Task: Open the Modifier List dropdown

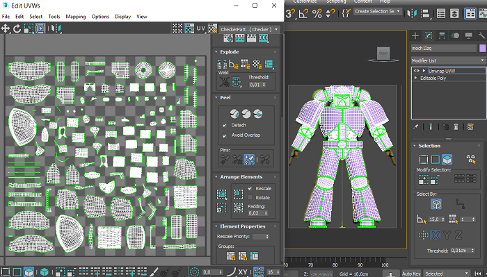Action: point(448,60)
